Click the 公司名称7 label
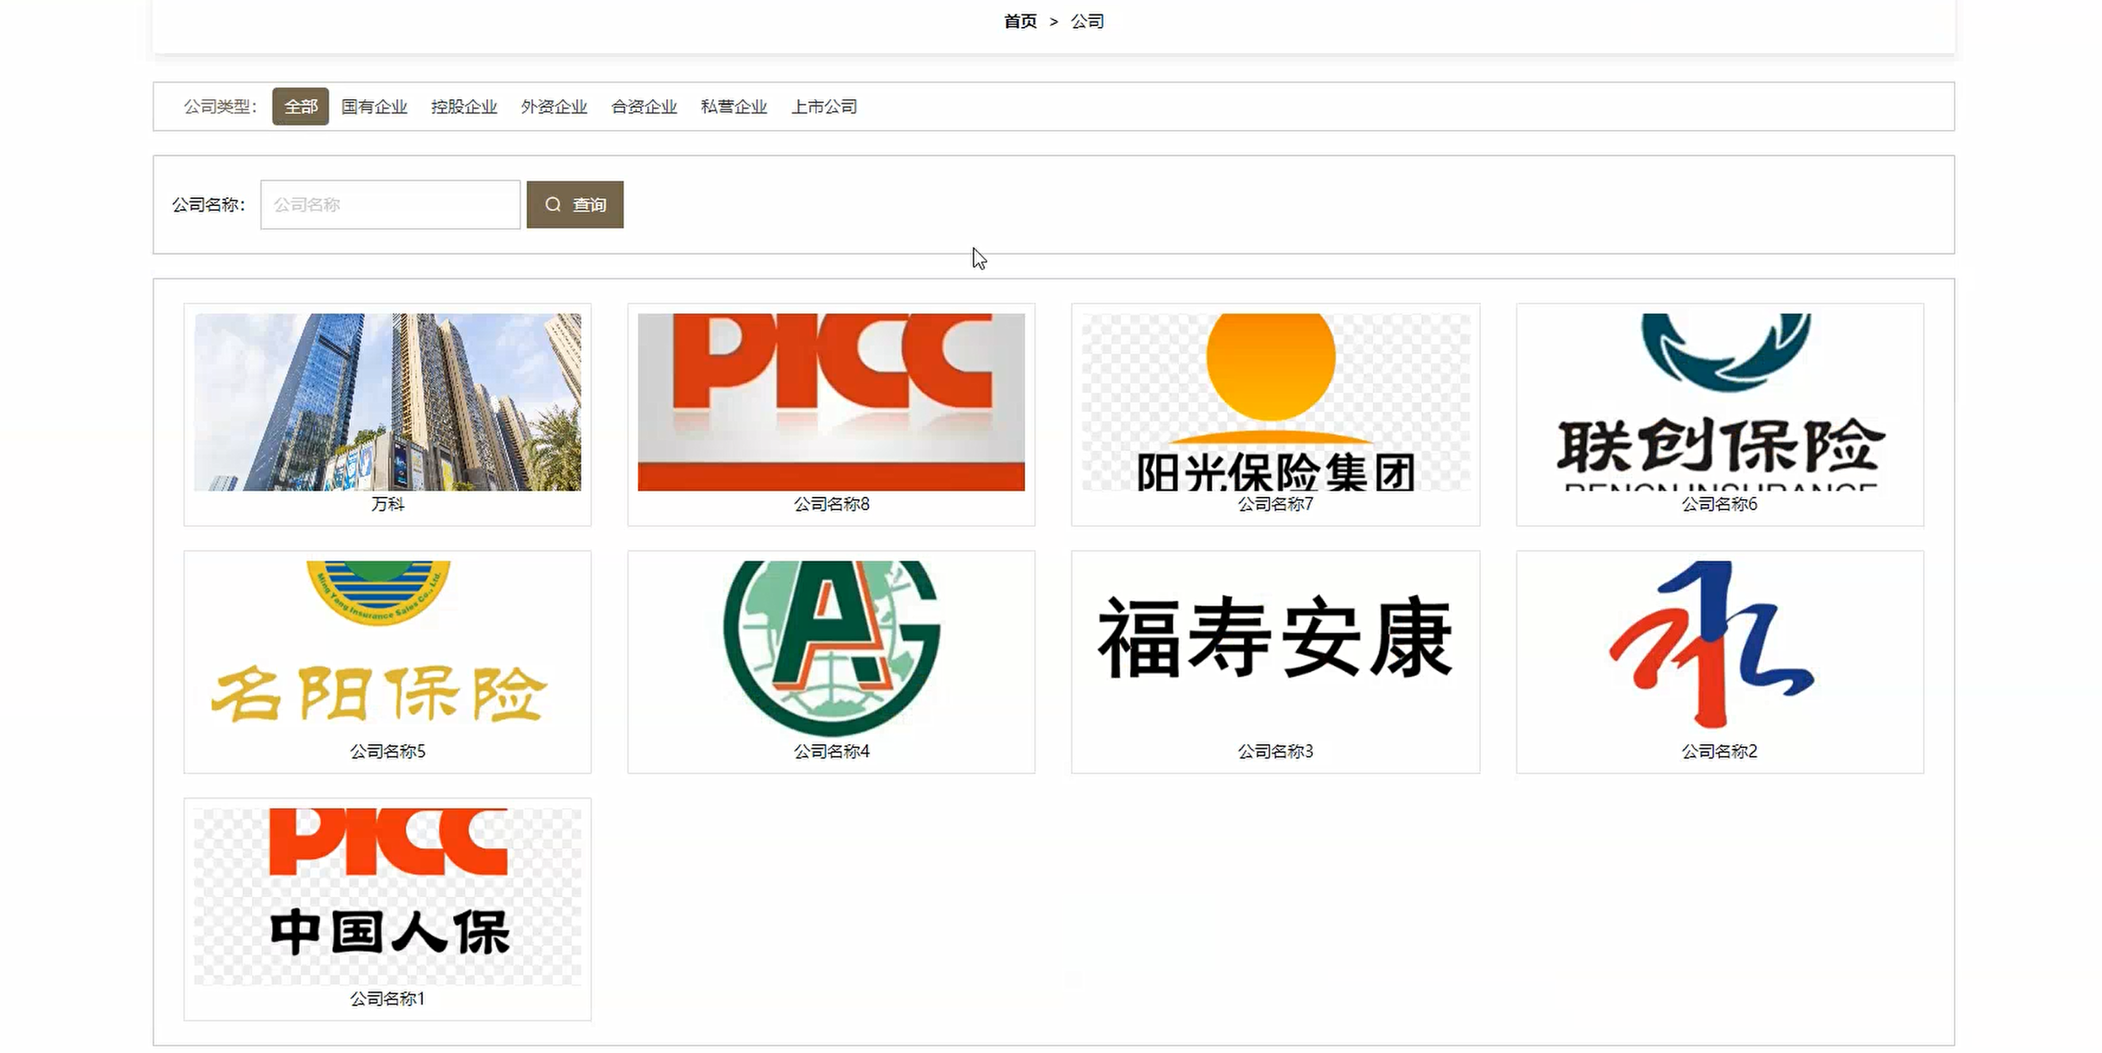The width and height of the screenshot is (2102, 1053). [x=1276, y=504]
